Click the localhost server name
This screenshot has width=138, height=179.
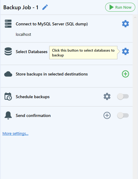tap(23, 34)
